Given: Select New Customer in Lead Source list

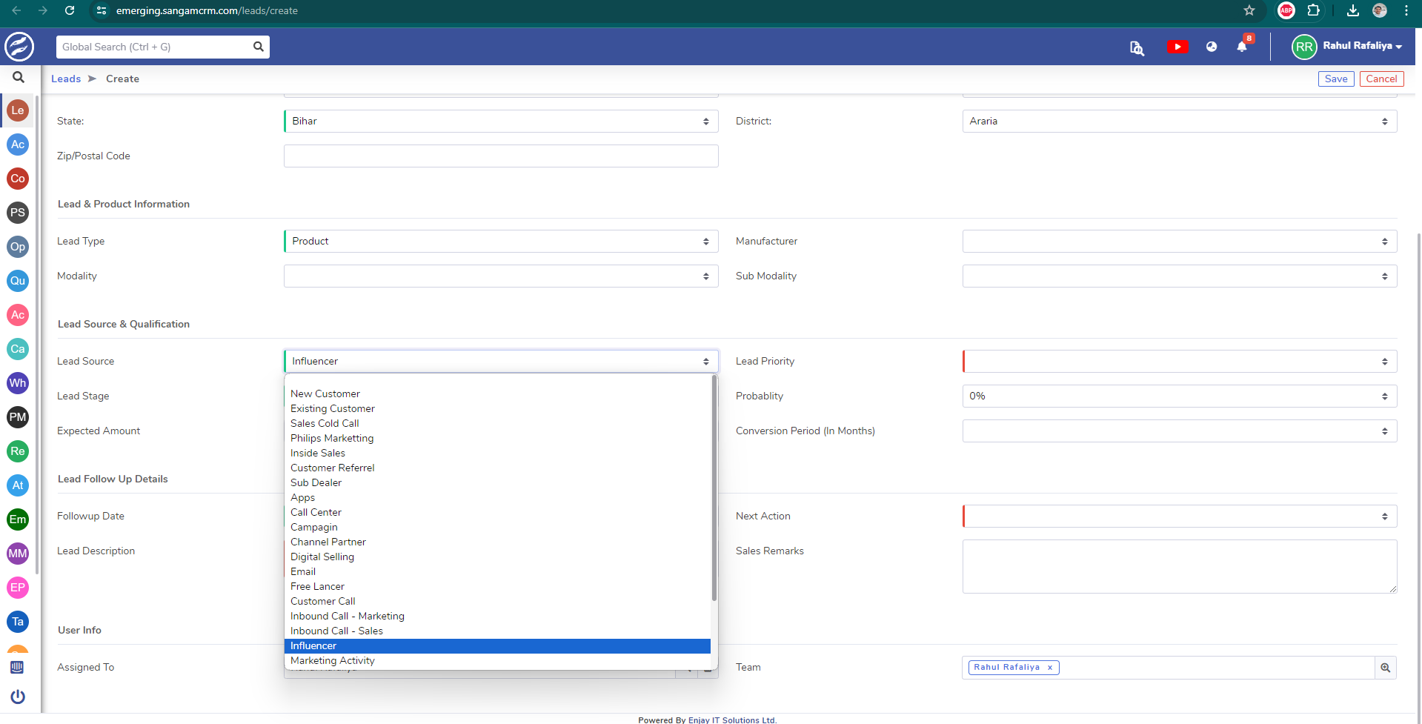Looking at the screenshot, I should pos(497,393).
